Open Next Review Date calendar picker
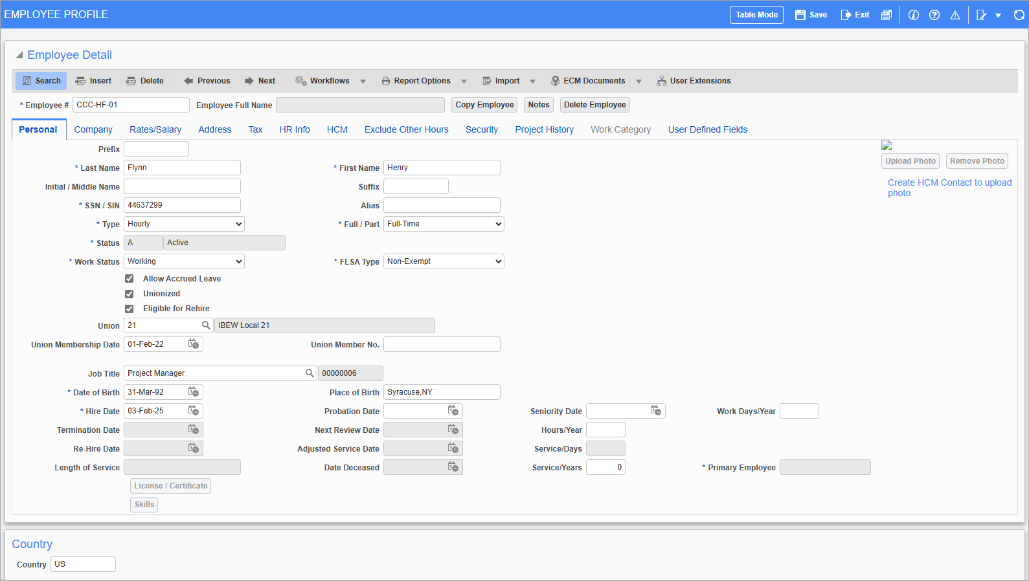The width and height of the screenshot is (1029, 581). click(453, 430)
